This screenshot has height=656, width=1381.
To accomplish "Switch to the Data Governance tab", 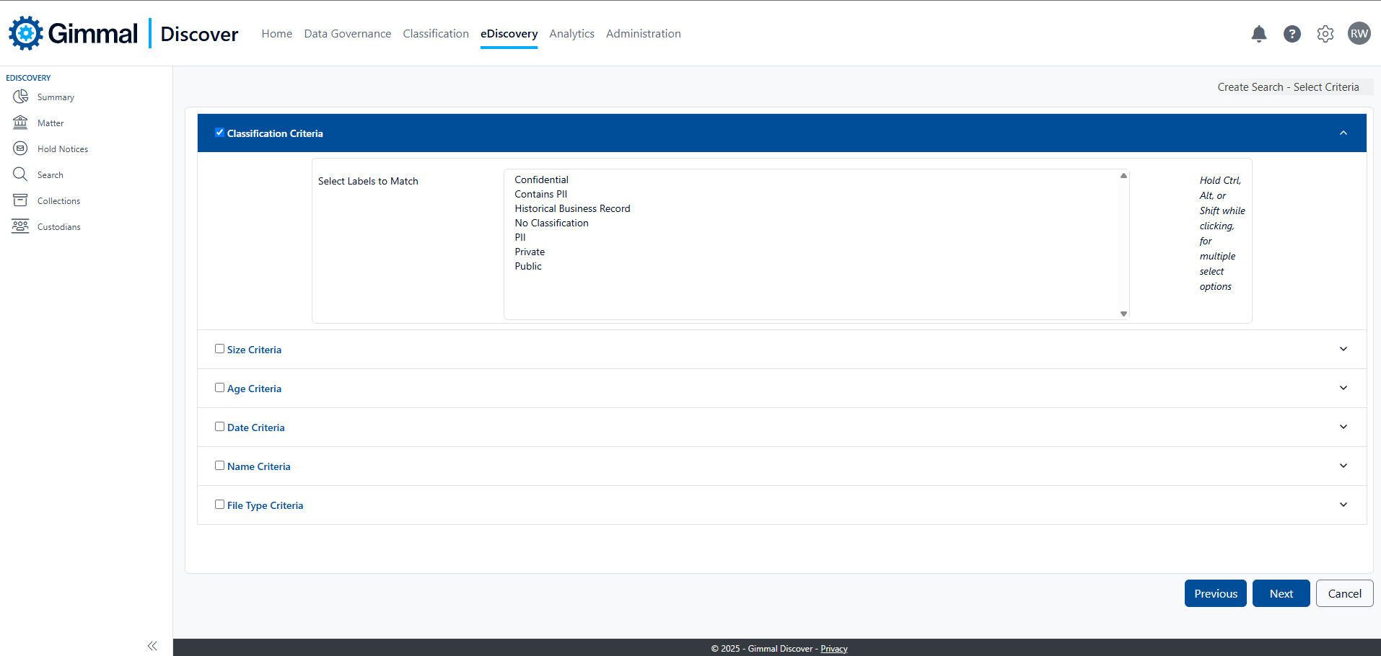I will (x=347, y=34).
